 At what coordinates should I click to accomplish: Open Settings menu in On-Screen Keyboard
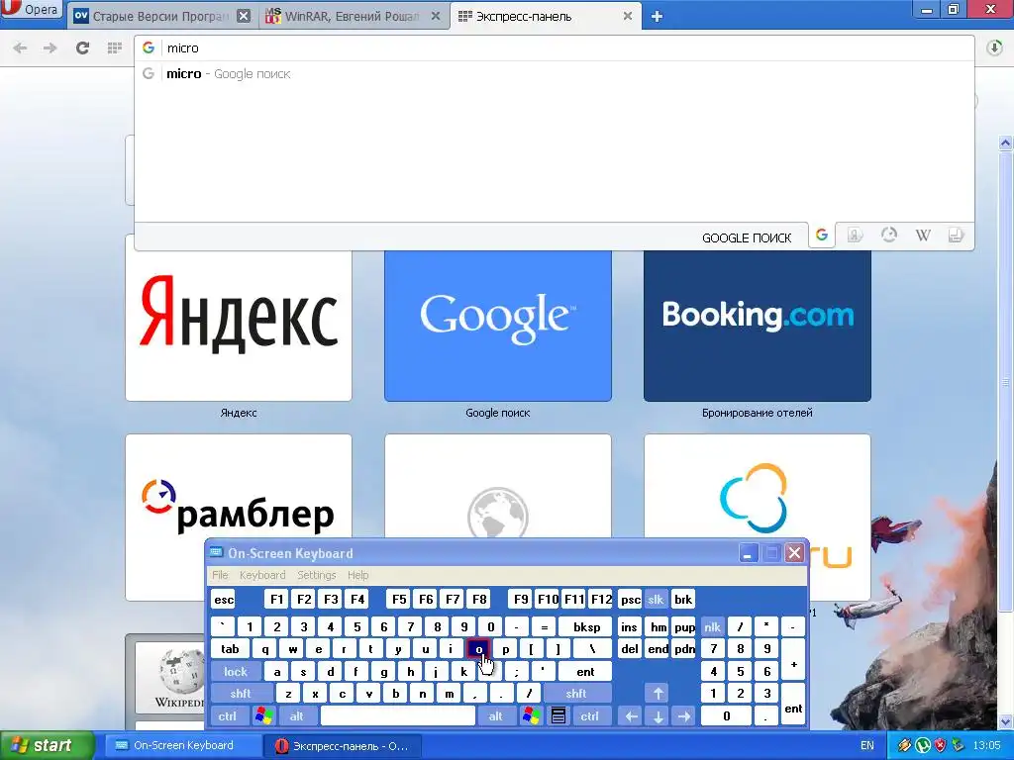[316, 575]
